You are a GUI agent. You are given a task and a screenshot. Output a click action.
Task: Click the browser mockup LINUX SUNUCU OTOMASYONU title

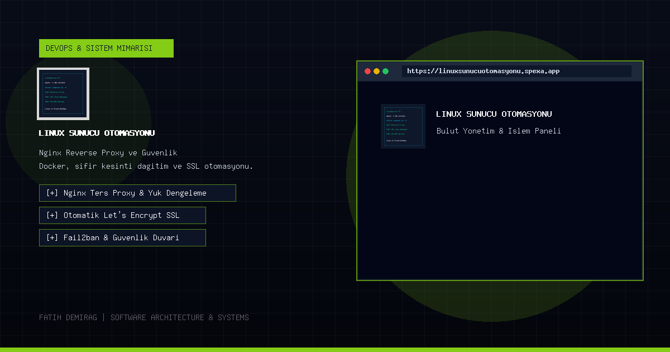494,114
